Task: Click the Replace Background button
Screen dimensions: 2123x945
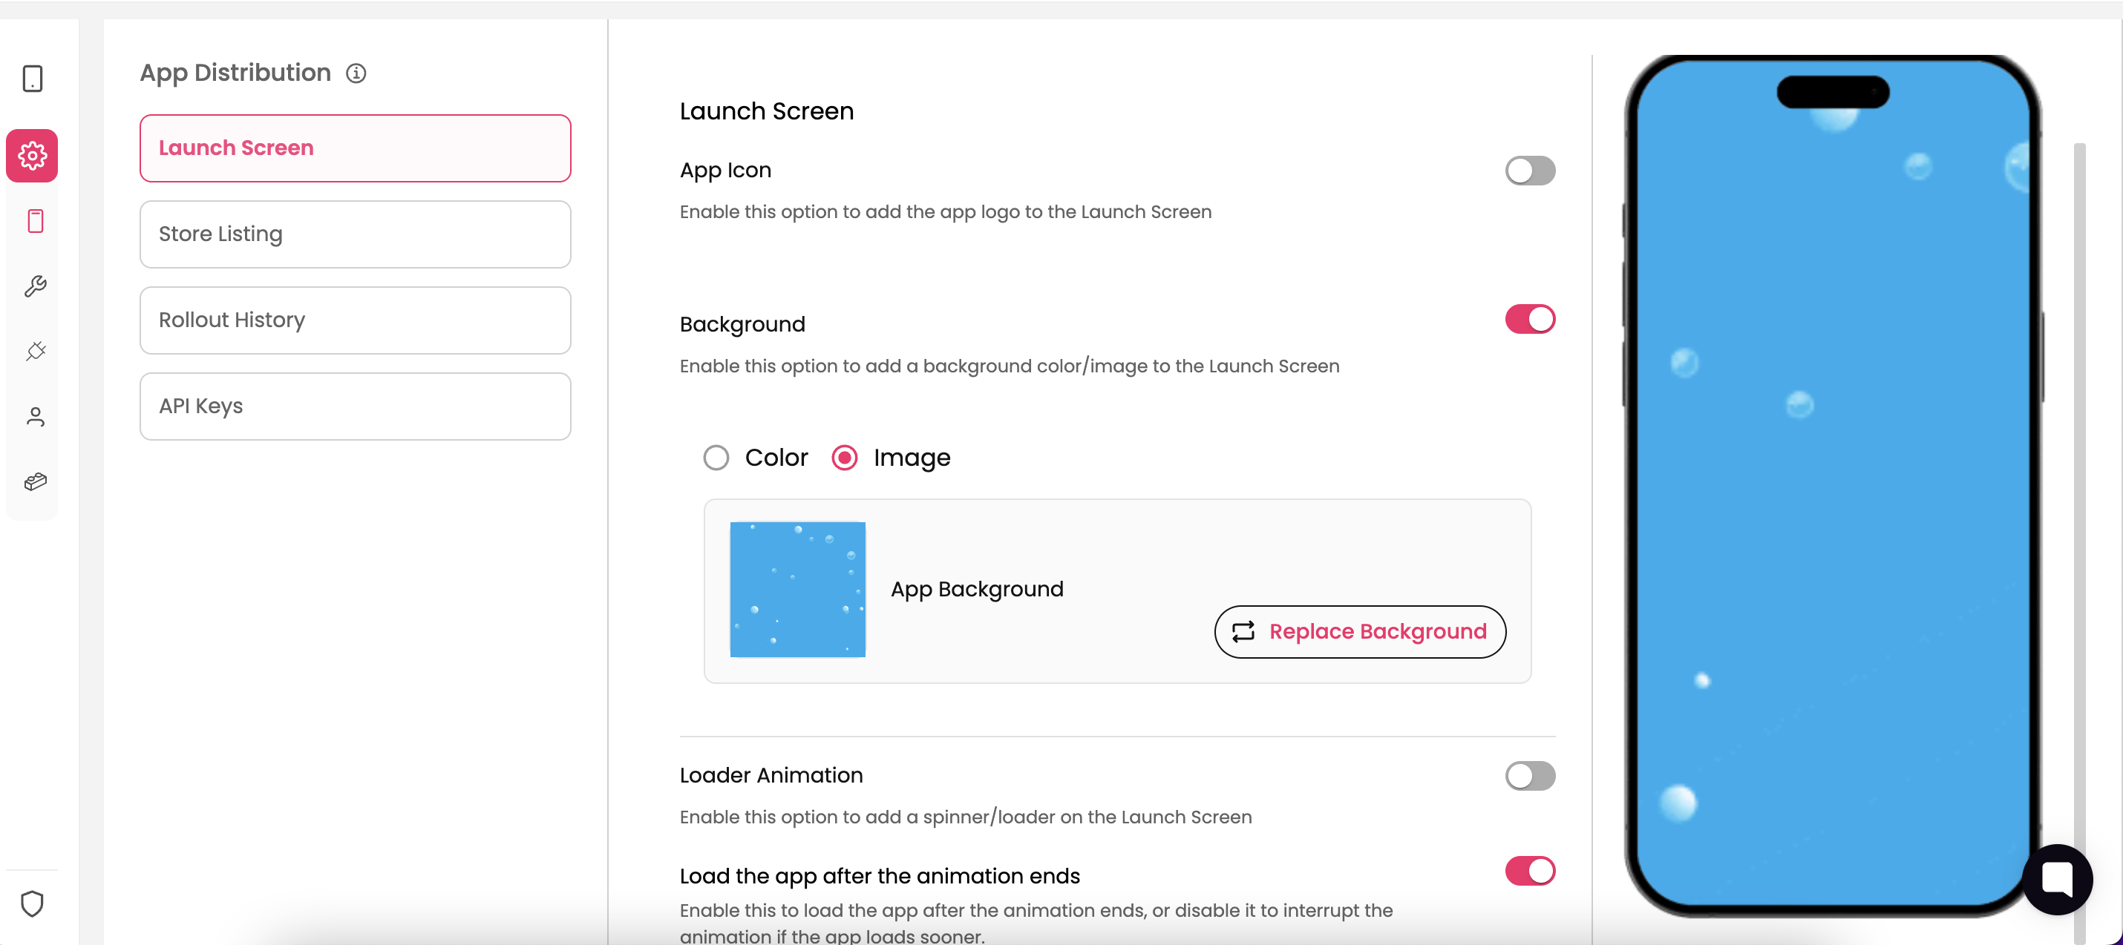Action: click(1360, 632)
